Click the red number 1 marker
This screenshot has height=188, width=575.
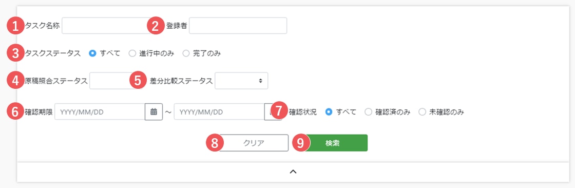click(15, 26)
